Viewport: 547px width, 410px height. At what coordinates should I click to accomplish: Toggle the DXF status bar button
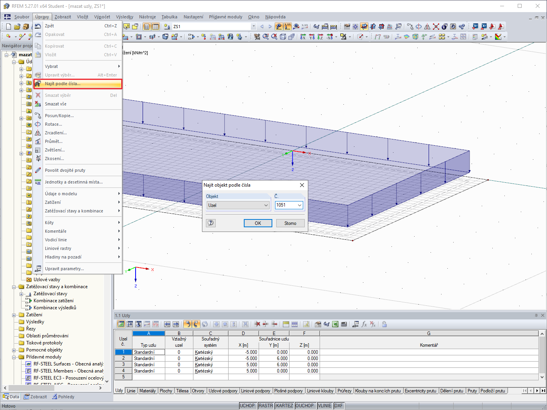click(x=338, y=406)
